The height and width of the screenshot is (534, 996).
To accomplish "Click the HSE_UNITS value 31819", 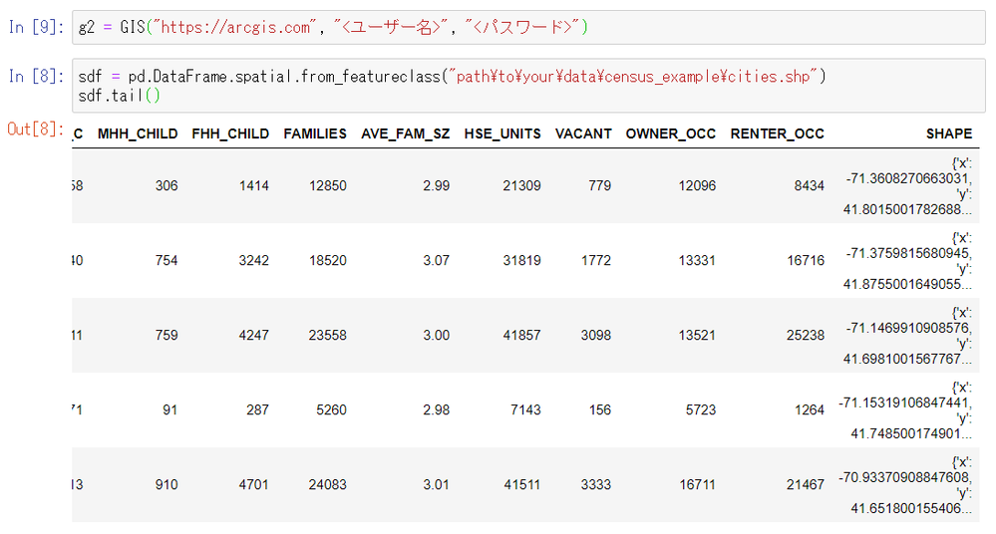I will (522, 261).
